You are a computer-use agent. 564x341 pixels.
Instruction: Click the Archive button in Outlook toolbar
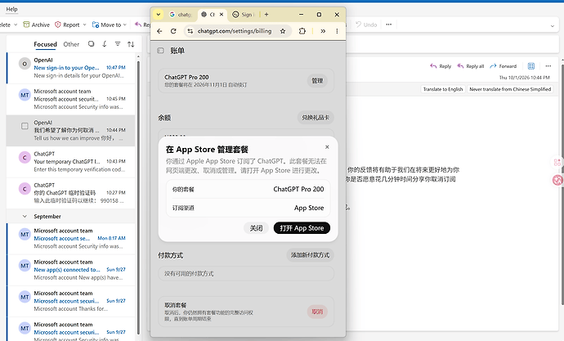36,25
